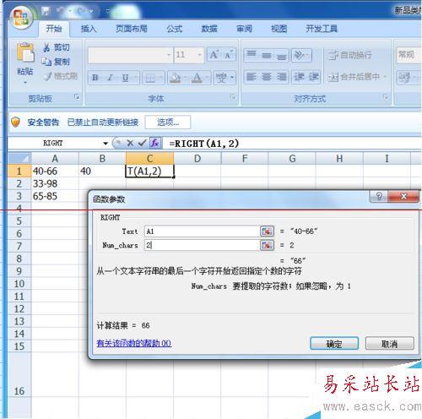Click the accounting number format icon
This screenshot has height=419, width=422.
point(404,78)
